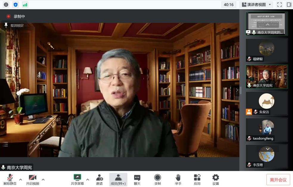Unmute microphone with 解除静音
The image size is (293, 187).
point(10,180)
